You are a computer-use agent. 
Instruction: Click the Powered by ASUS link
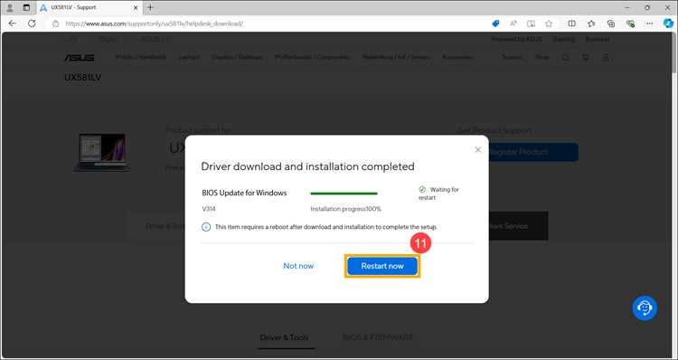coord(517,40)
